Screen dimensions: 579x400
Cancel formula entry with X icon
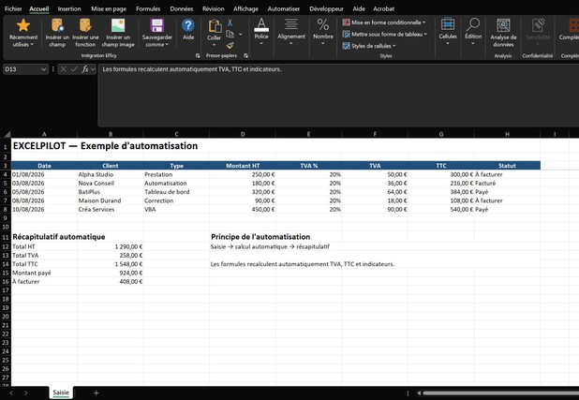pos(63,69)
